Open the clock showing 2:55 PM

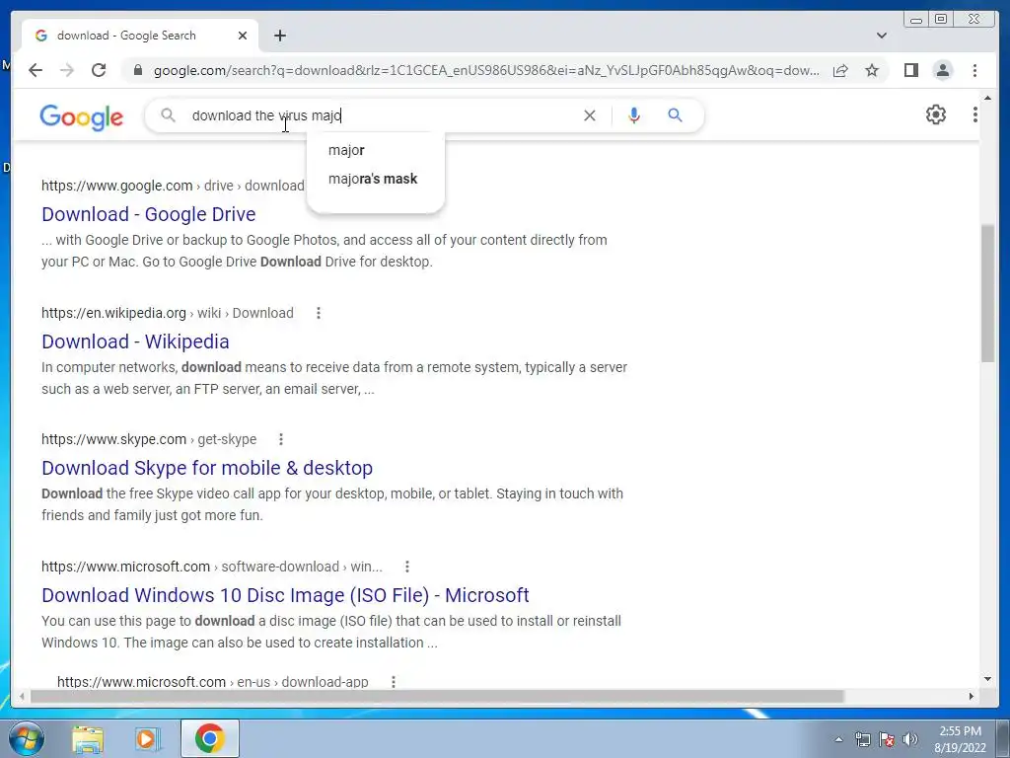click(960, 739)
